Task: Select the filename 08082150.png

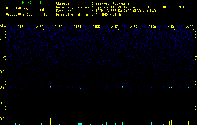Action: point(17,8)
